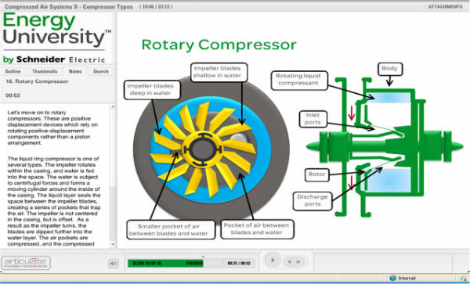Click the 'Rotating liquid compressant' label

tap(299, 80)
